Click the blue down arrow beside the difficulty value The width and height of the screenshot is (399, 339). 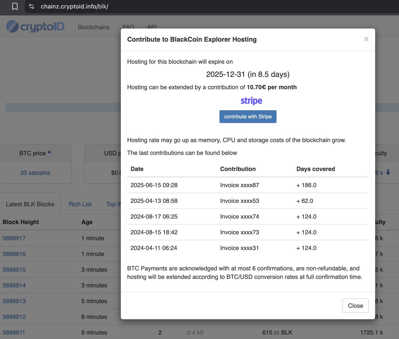pyautogui.click(x=388, y=173)
